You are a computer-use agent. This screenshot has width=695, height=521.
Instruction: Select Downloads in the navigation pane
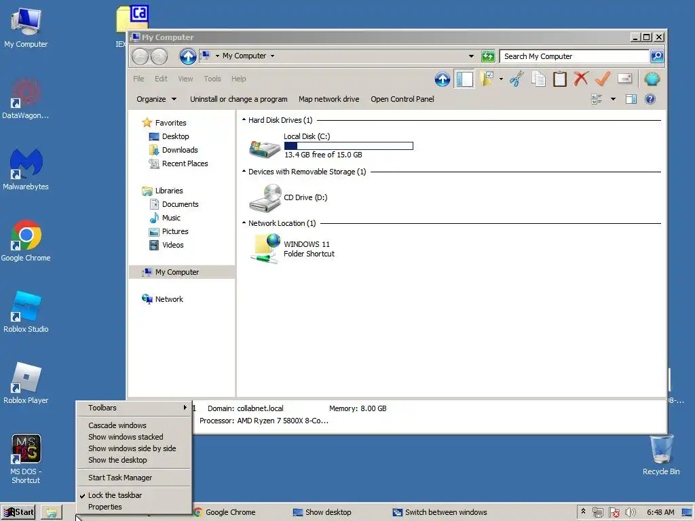coord(179,150)
